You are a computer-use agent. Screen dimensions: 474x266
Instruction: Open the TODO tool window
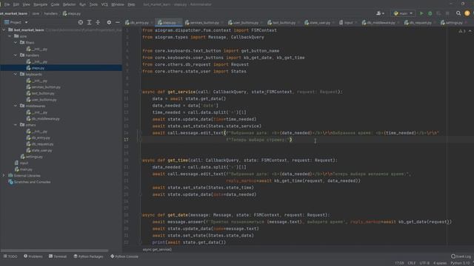coord(10,256)
